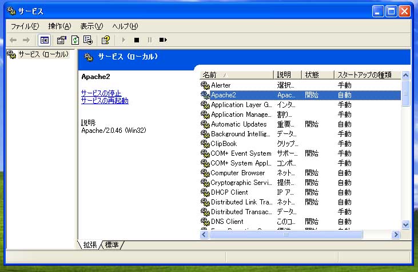
Task: Click the horizontal scrollbar left arrow
Action: coord(204,235)
